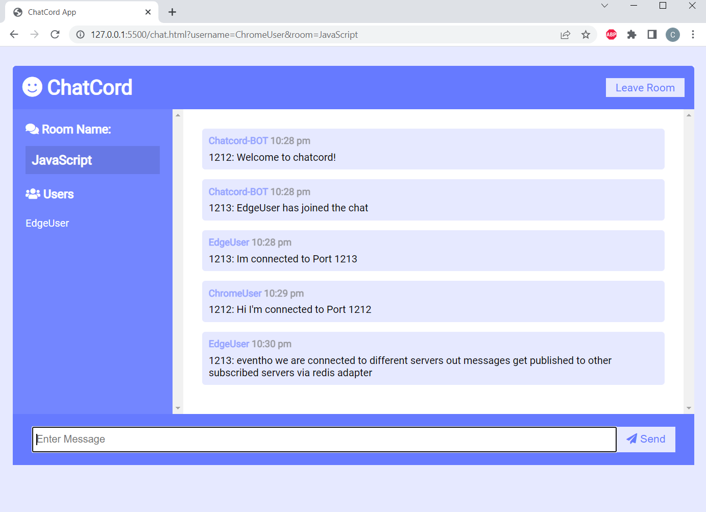Expand the tab search chevron
The image size is (706, 512).
(x=604, y=6)
